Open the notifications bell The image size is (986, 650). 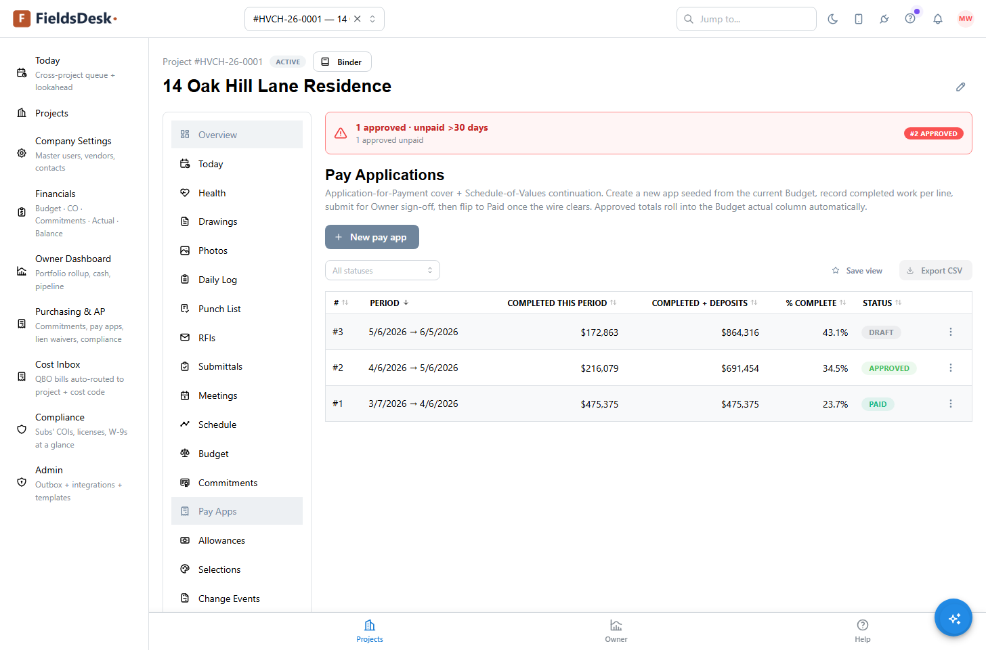pos(938,19)
